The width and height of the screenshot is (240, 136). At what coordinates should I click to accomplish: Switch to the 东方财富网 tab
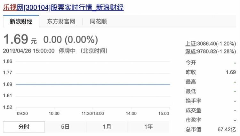point(61,21)
